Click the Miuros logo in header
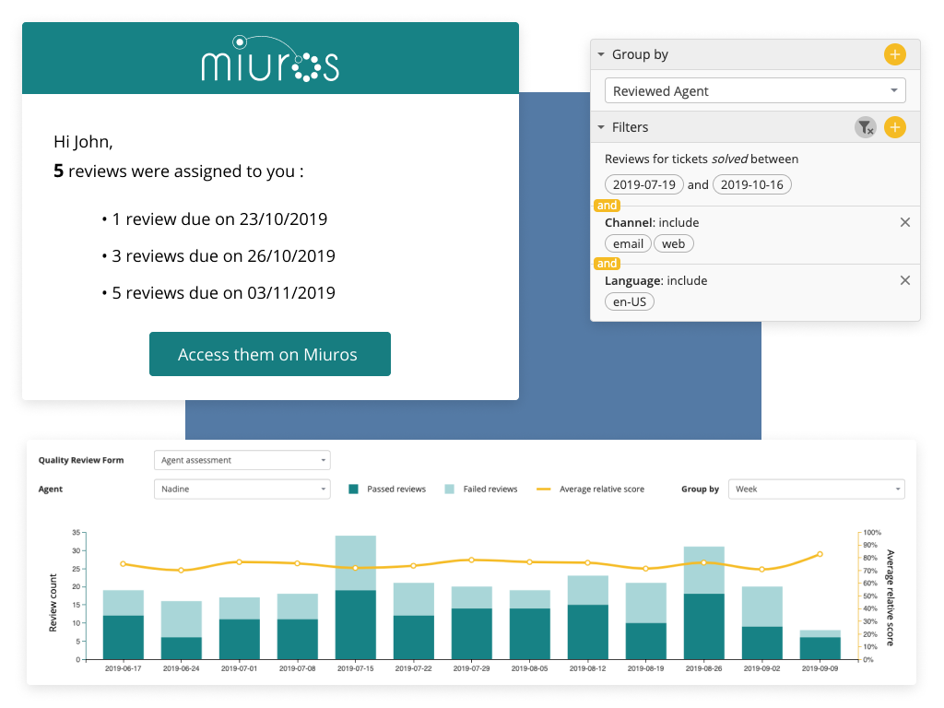944x708 pixels. (270, 59)
